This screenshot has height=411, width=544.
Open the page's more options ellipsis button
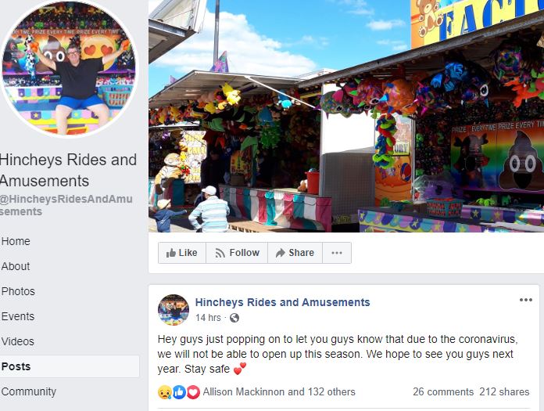pyautogui.click(x=337, y=253)
